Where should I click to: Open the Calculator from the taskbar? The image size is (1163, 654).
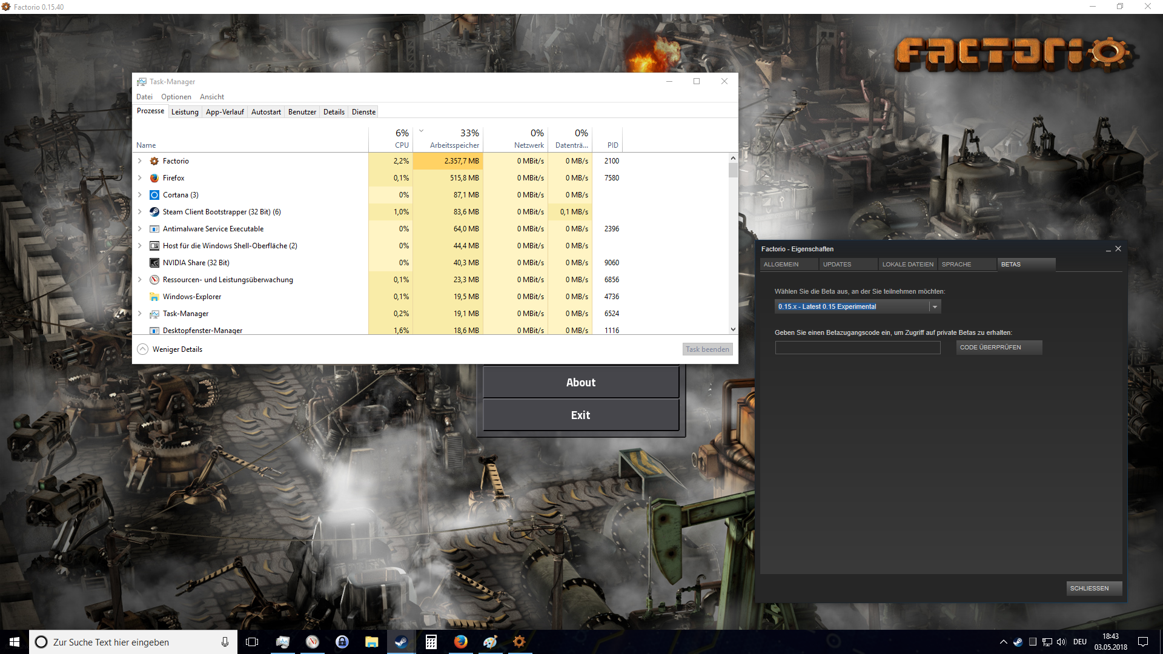coord(431,642)
